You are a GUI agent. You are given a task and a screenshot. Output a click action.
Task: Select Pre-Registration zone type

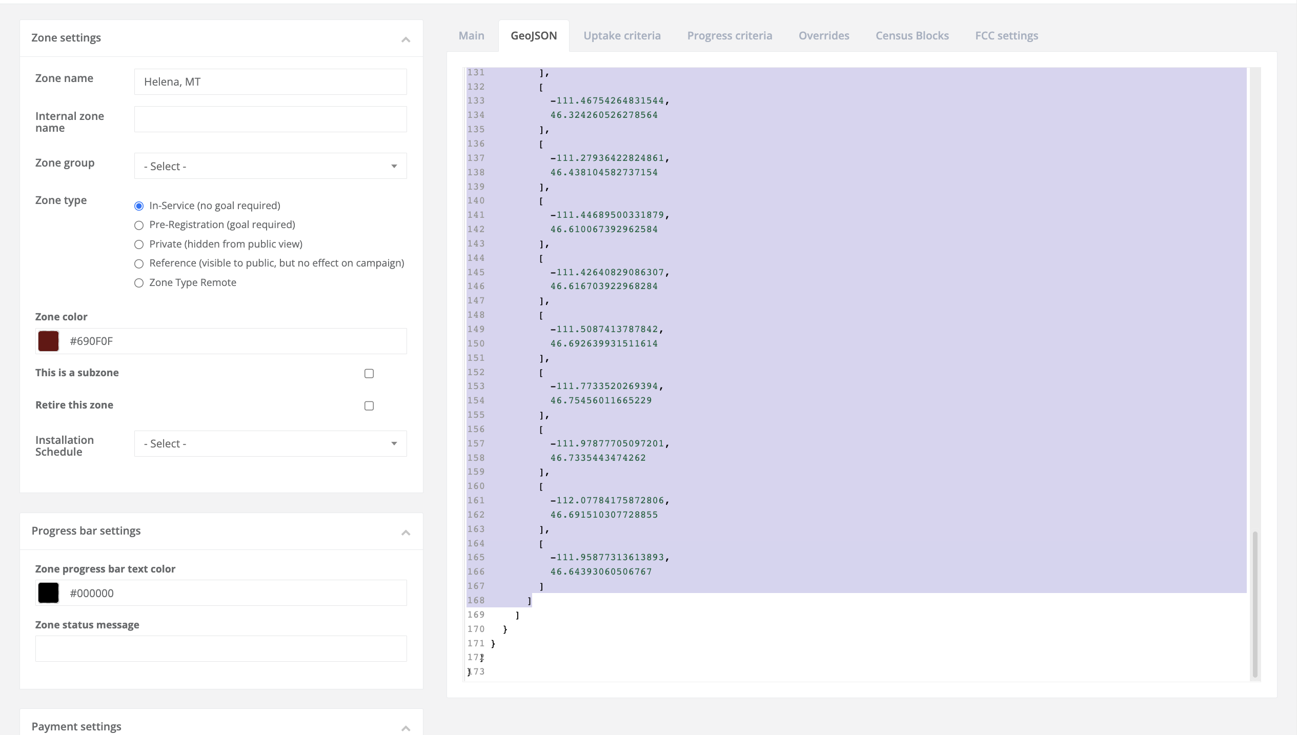138,225
